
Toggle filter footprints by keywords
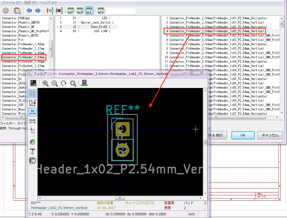pyautogui.click(x=71, y=11)
